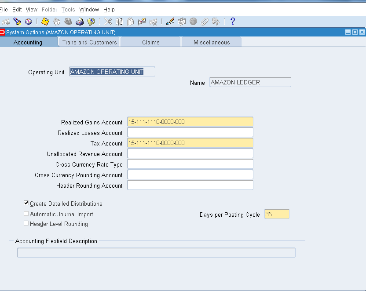The height and width of the screenshot is (291, 366).
Task: Click the Realized Losses Account field
Action: pos(190,132)
